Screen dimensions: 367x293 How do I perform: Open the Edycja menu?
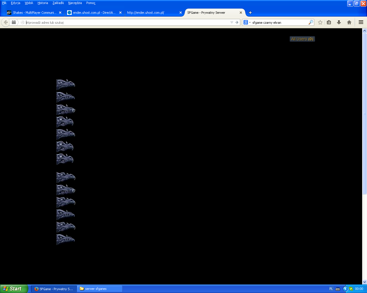(15, 3)
